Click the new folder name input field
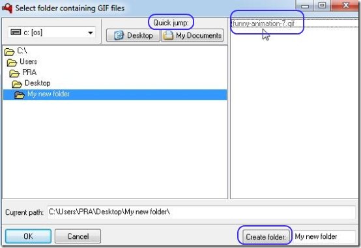Viewport: 361px width, 248px height. point(325,236)
